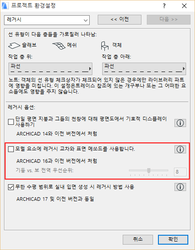Click the priority value field showing 8
The height and width of the screenshot is (250, 195).
(180, 172)
